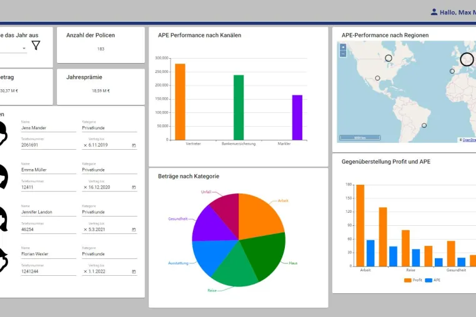Click Jennifer Landon's avatar picture
Viewport: 476px width, 317px height.
(x=3, y=218)
